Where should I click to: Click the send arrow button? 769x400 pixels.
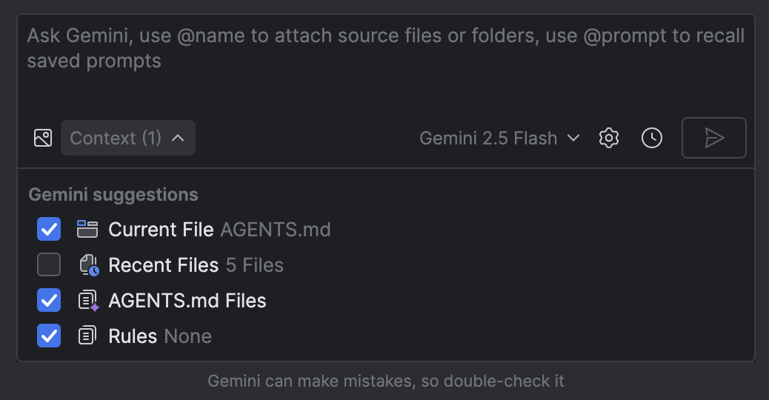pyautogui.click(x=713, y=138)
